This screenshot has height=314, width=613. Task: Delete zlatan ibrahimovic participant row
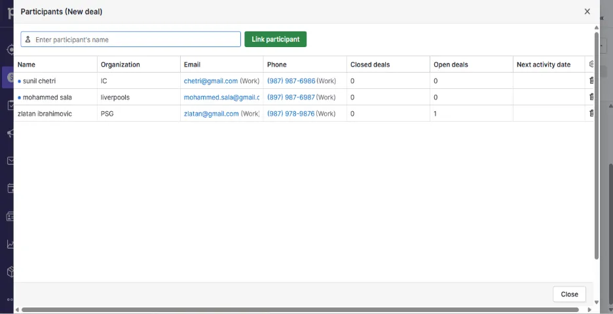click(591, 113)
